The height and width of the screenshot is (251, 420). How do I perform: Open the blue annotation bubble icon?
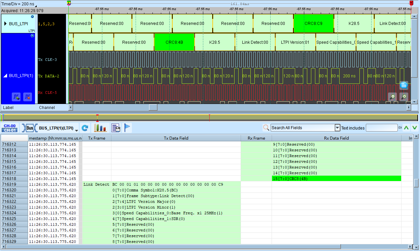[404, 85]
